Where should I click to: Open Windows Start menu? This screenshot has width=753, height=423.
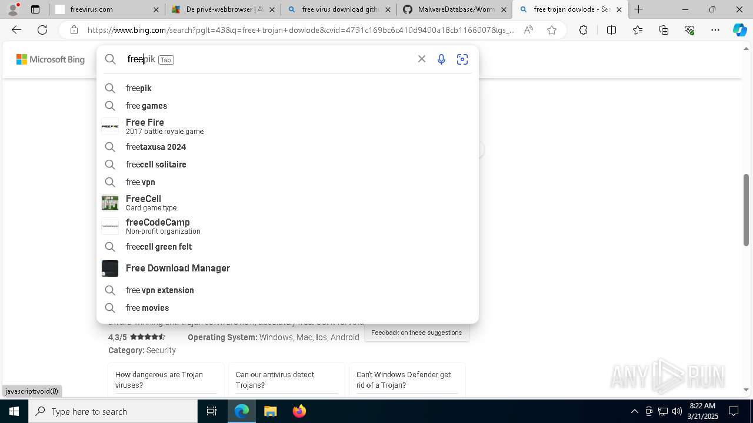tap(14, 411)
